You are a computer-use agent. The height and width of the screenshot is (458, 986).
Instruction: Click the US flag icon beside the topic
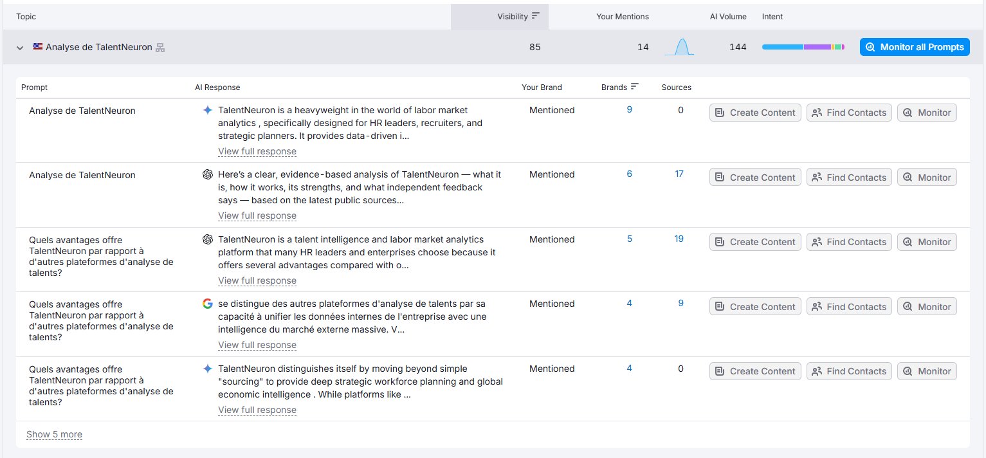[38, 47]
